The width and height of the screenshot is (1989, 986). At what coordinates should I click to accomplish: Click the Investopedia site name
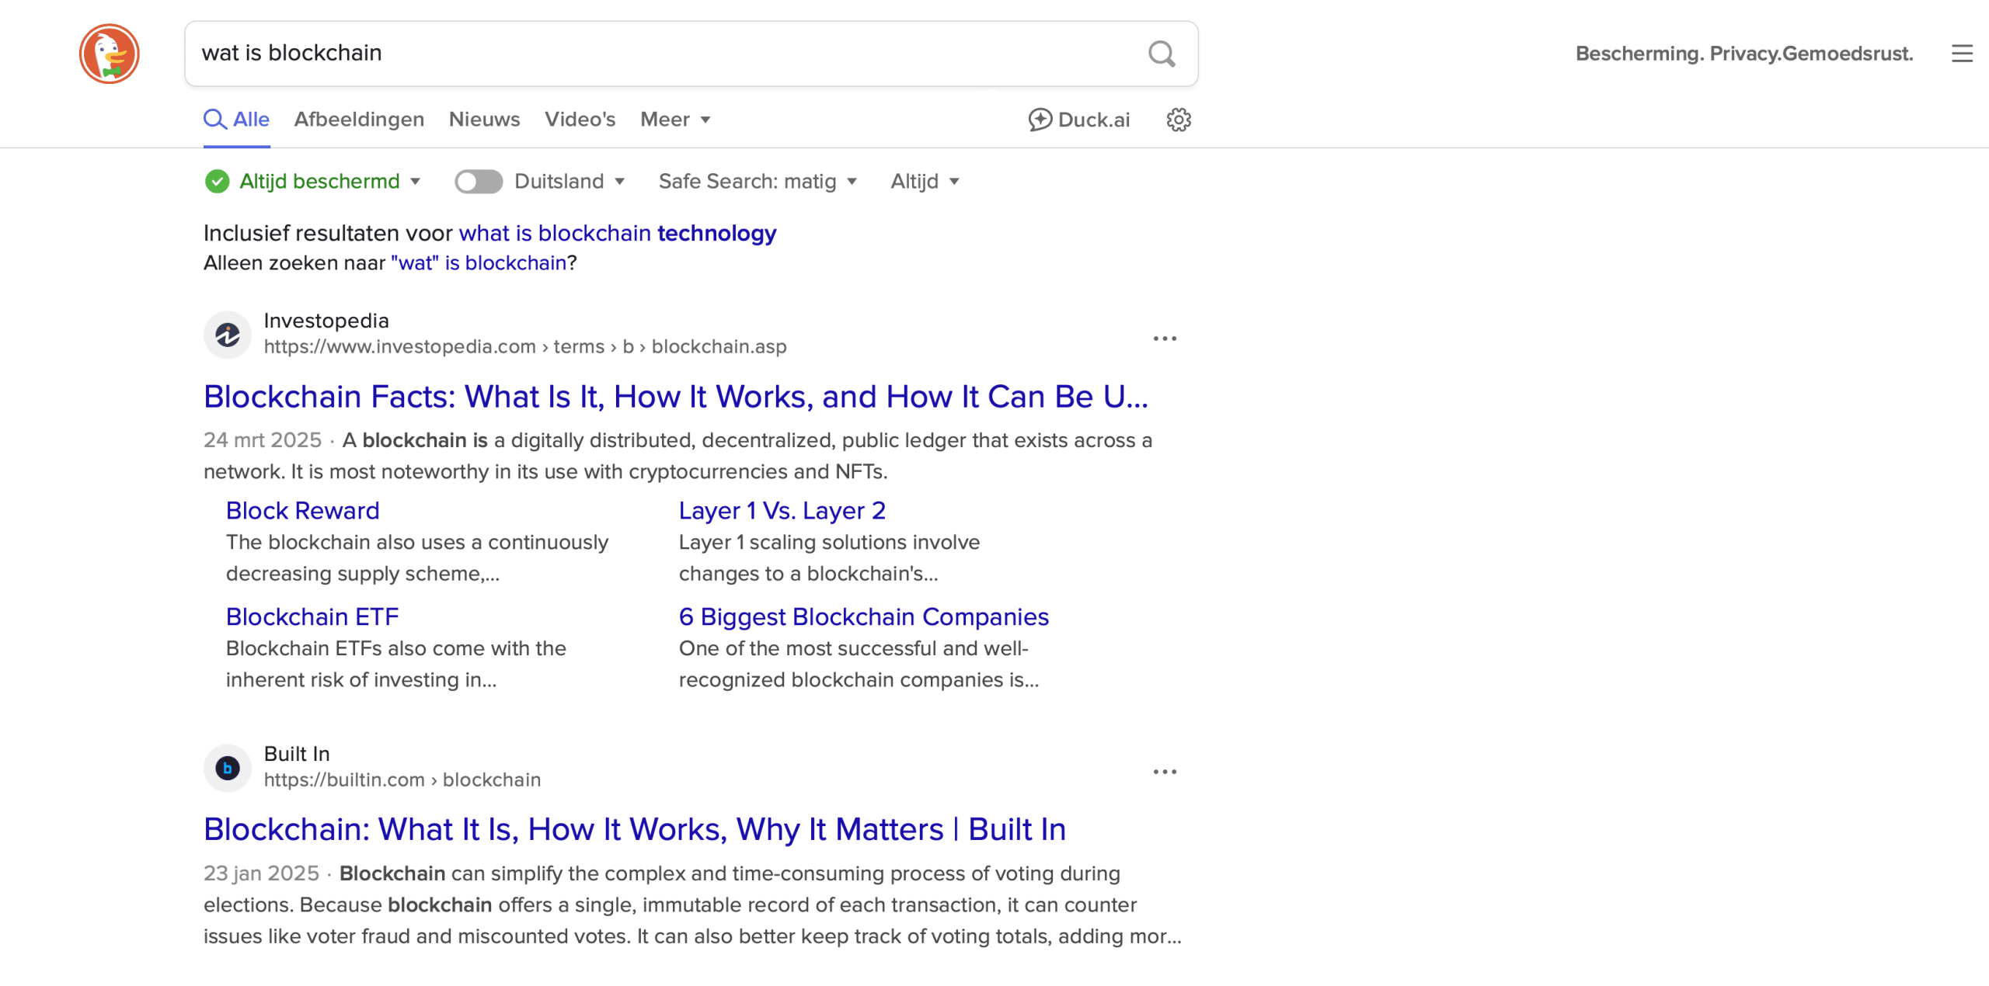point(326,321)
